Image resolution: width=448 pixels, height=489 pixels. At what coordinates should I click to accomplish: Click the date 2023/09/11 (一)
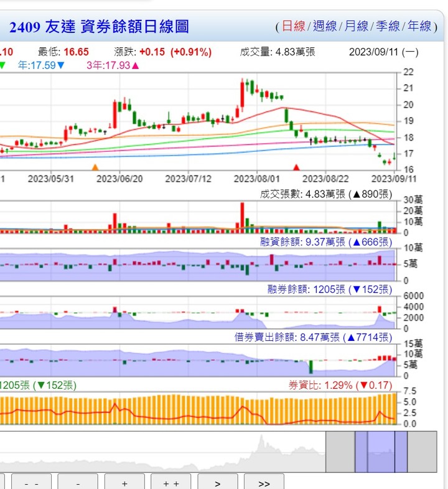(x=384, y=52)
